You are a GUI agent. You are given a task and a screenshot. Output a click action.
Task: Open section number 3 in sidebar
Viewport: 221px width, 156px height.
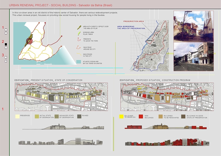(3, 55)
